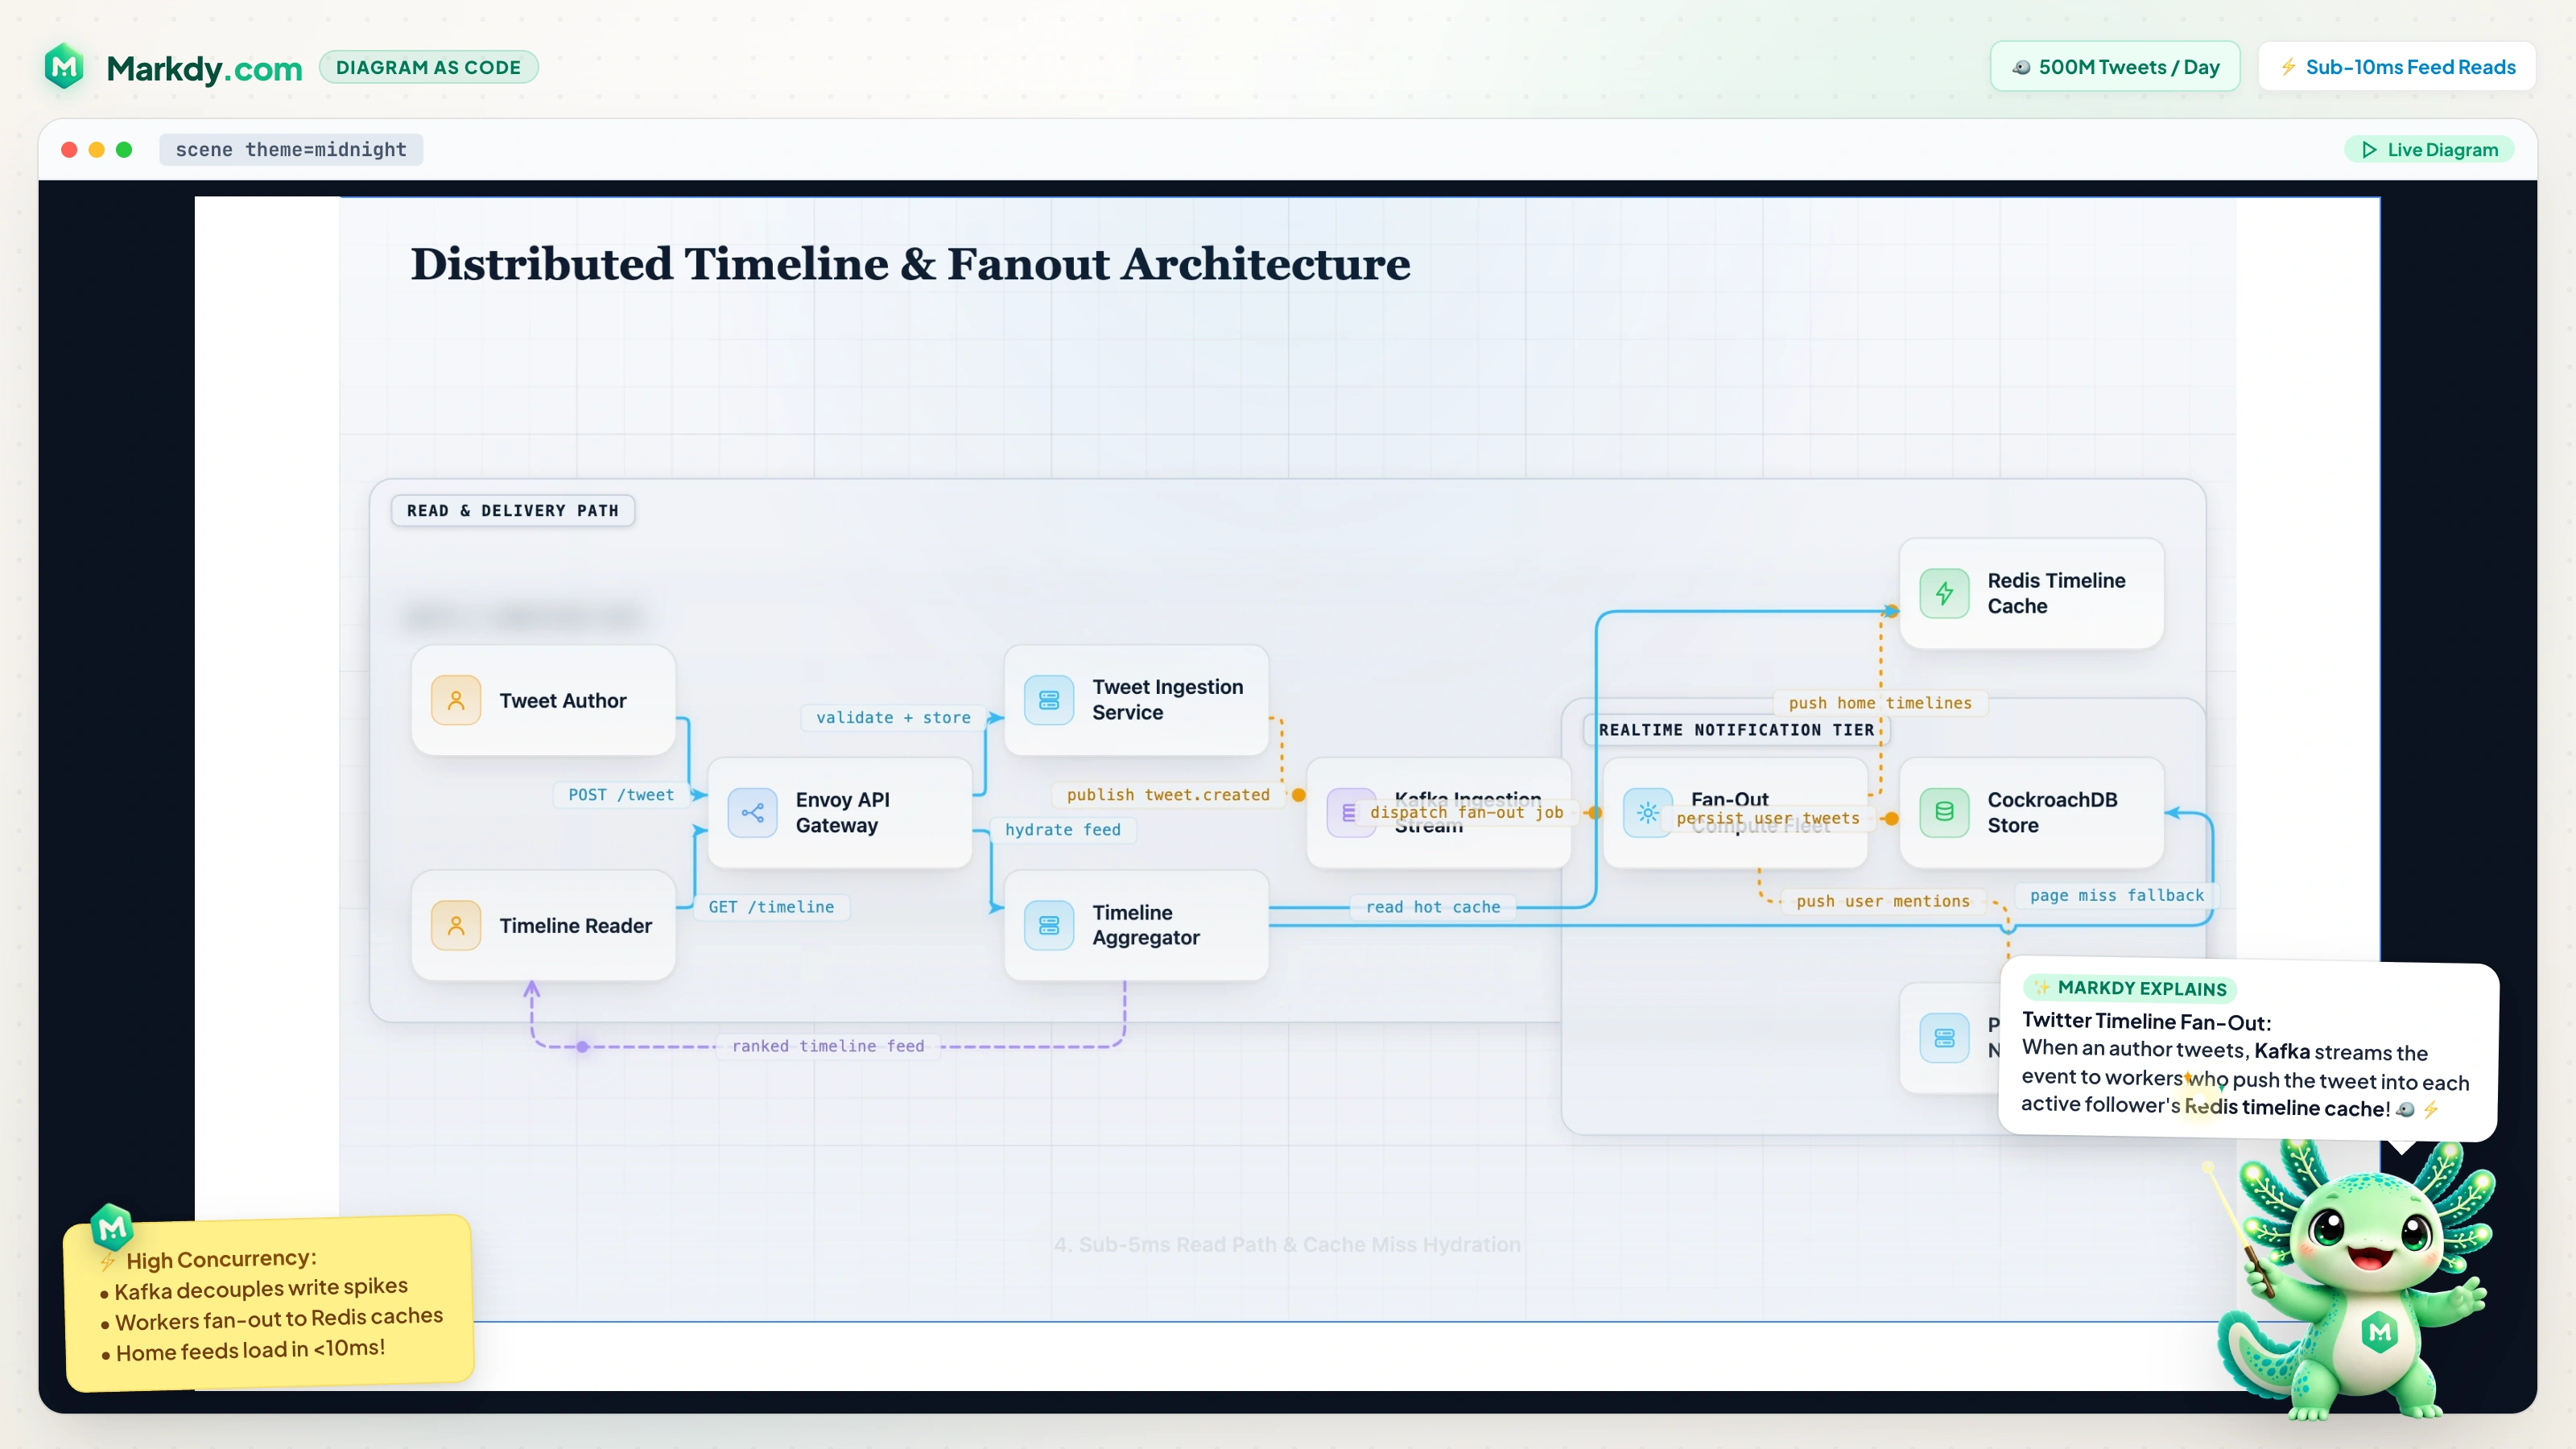Image resolution: width=2576 pixels, height=1449 pixels.
Task: Click the Envoy API Gateway share icon
Action: coord(752,812)
